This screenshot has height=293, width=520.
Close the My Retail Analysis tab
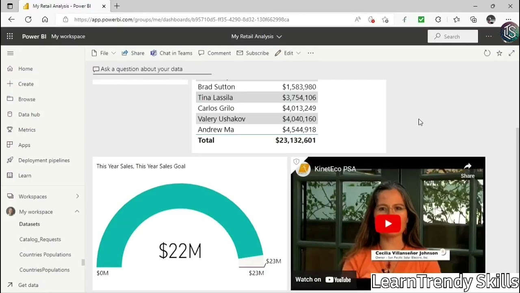pos(104,6)
